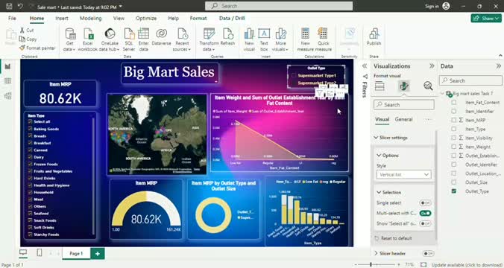Collapse the Options section

click(x=379, y=155)
